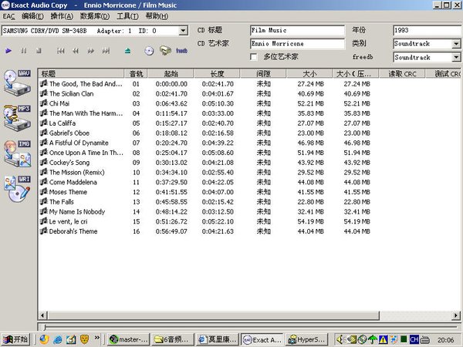Extract tracks to compressed MP3

(x=18, y=118)
